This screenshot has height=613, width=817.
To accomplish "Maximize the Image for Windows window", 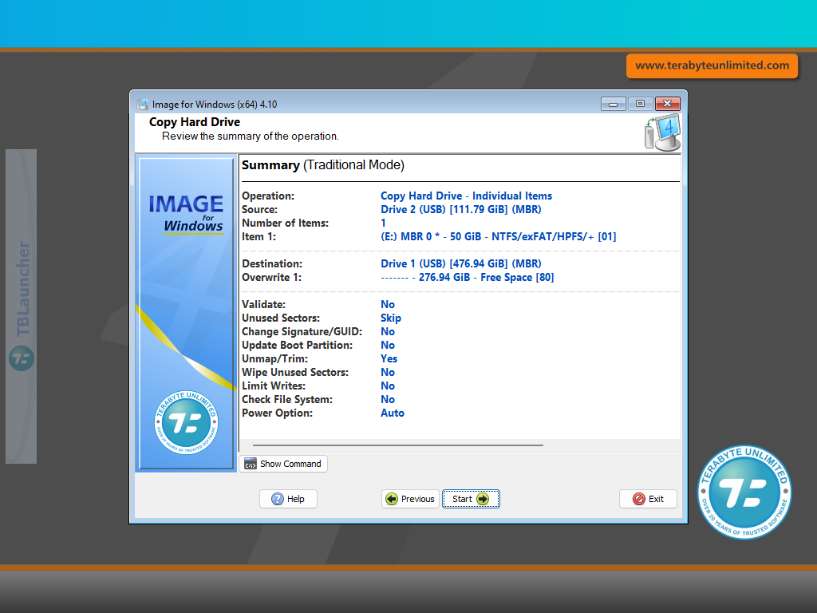I will [x=641, y=104].
